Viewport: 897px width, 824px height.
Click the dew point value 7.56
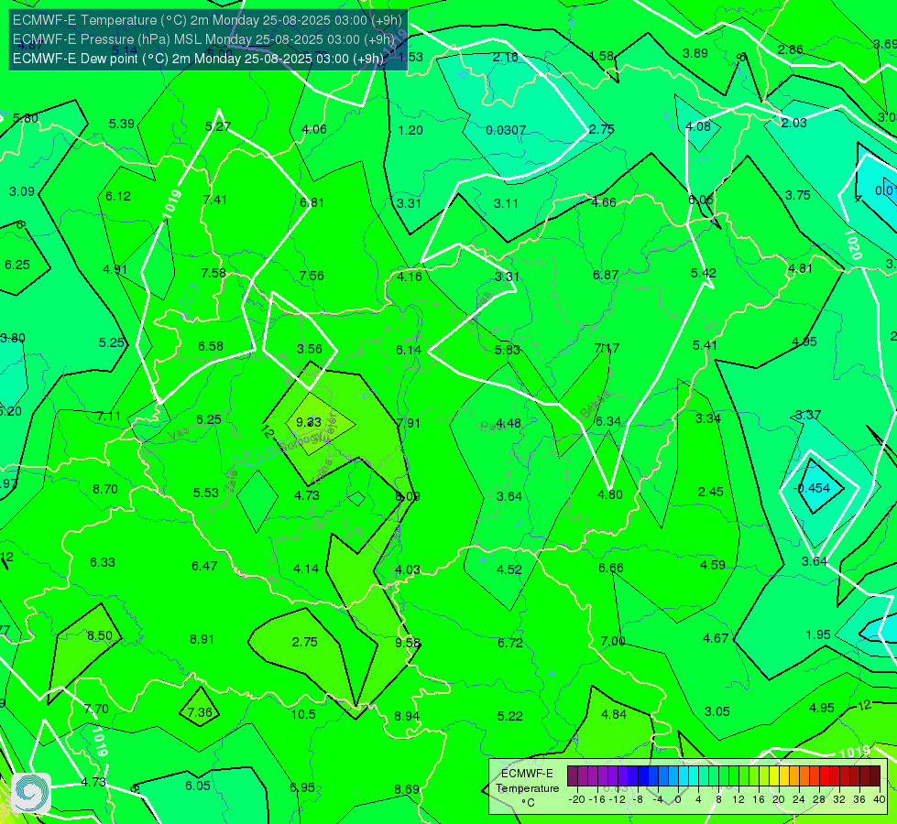[312, 276]
